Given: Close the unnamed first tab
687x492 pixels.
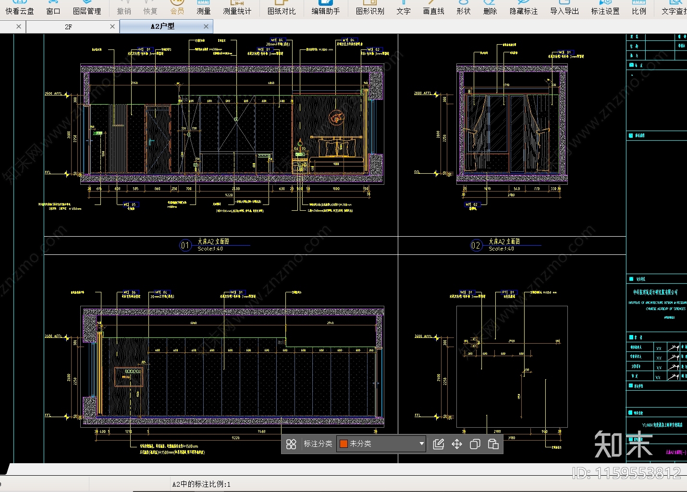Looking at the screenshot, I should (x=19, y=26).
